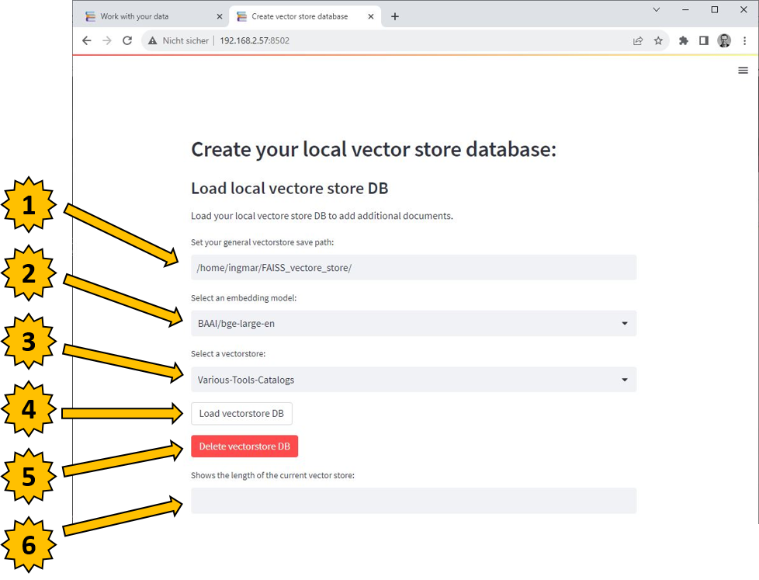Click 'Load local vectore store DB' heading
The height and width of the screenshot is (580, 759).
point(289,189)
